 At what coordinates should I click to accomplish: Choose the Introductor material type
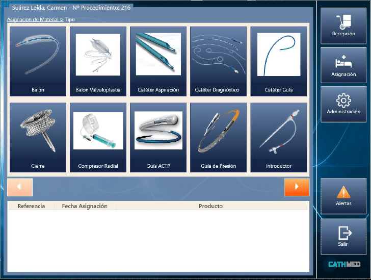(x=278, y=138)
